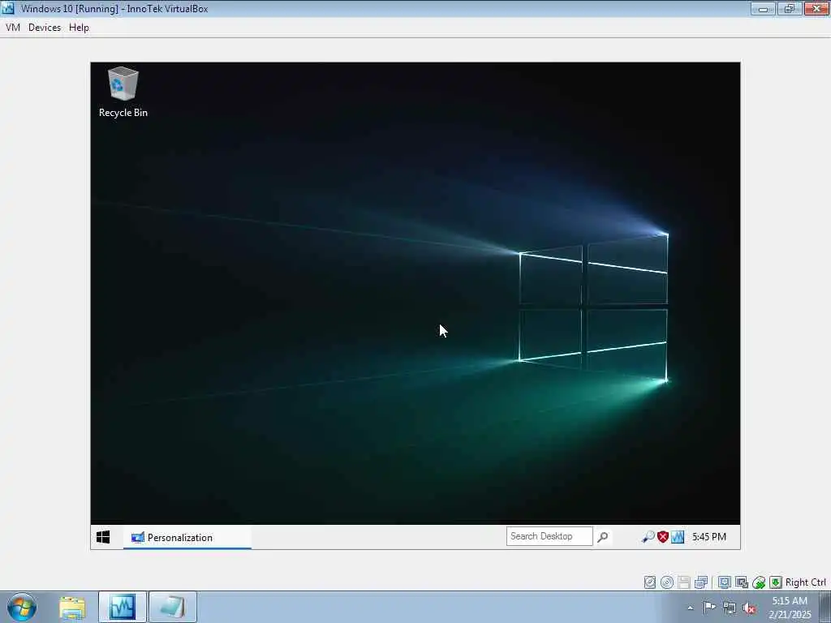The height and width of the screenshot is (623, 831).
Task: Open the guest Windows Start button
Action: [103, 537]
